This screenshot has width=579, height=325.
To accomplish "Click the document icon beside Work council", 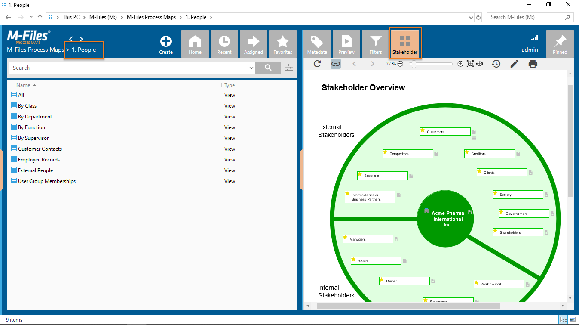I will [527, 284].
